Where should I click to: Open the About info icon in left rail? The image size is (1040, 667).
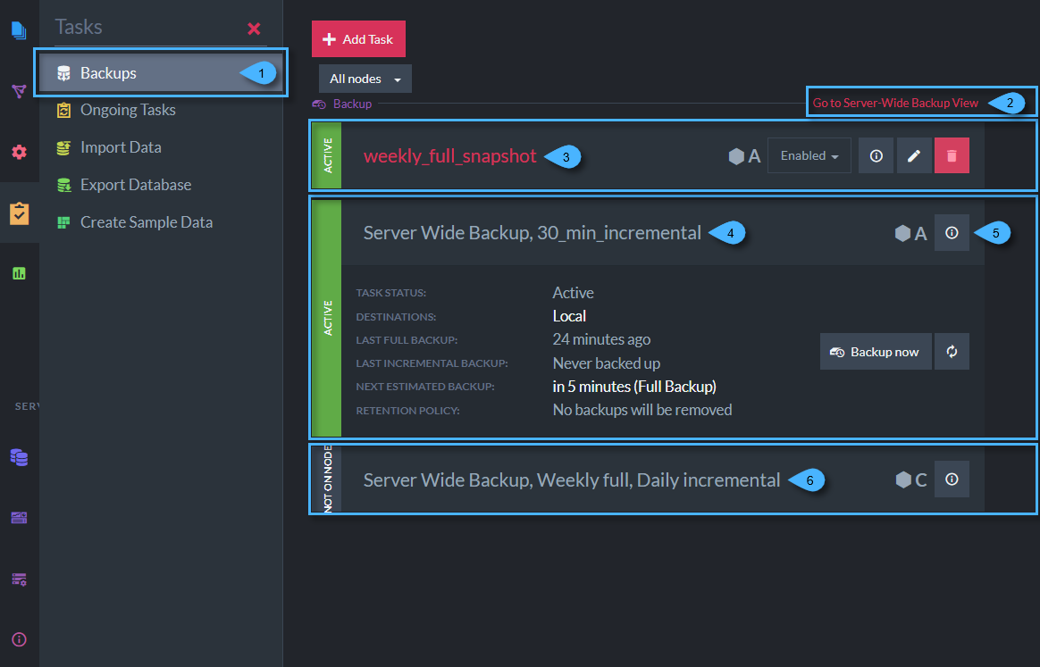19,639
